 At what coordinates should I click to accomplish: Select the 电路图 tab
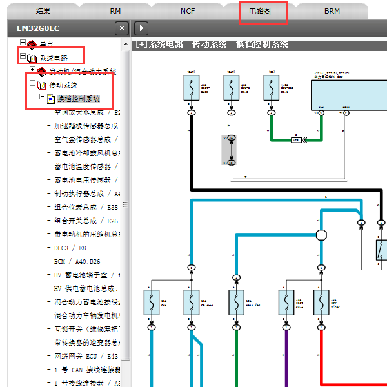260,11
